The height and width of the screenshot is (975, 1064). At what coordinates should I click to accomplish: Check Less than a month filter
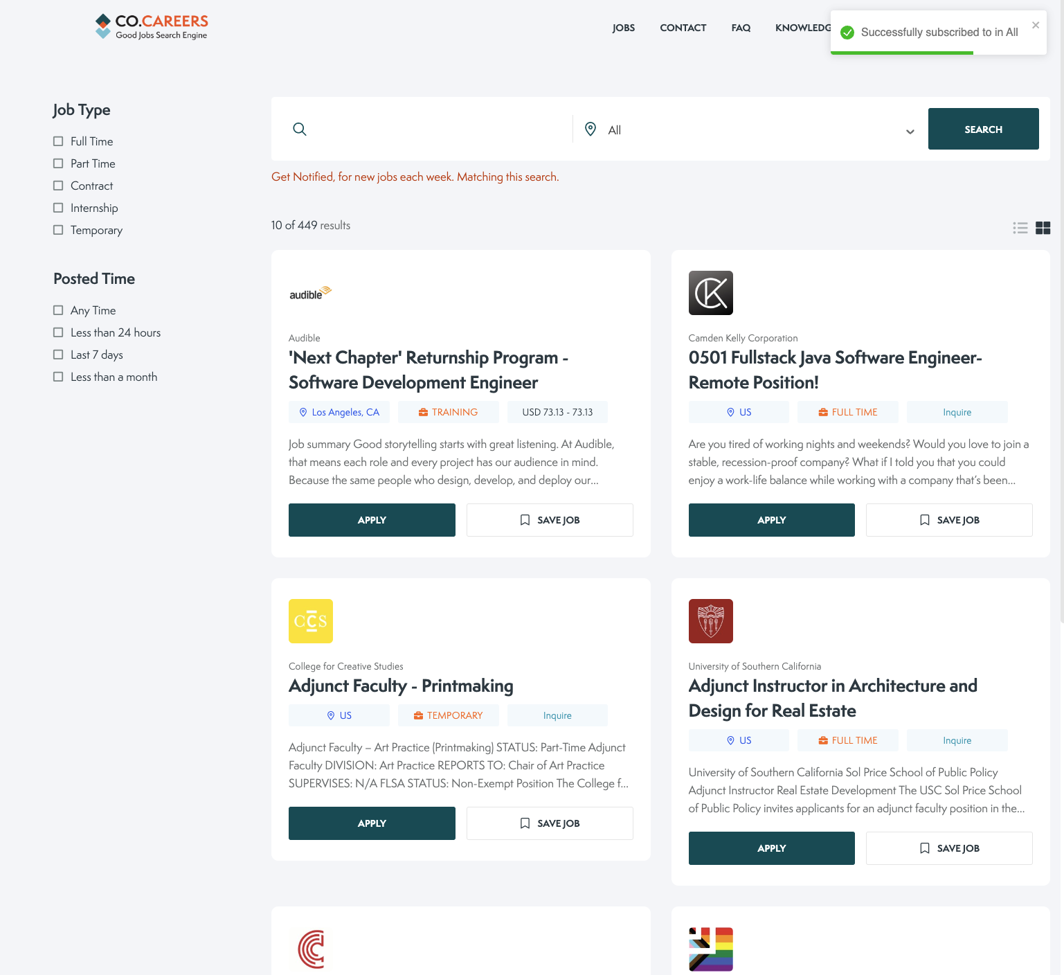point(58,377)
